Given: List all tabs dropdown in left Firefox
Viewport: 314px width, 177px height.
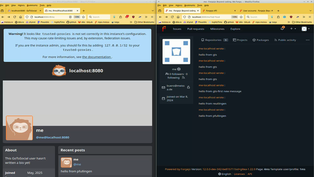Looking at the screenshot, I should 153,11.
